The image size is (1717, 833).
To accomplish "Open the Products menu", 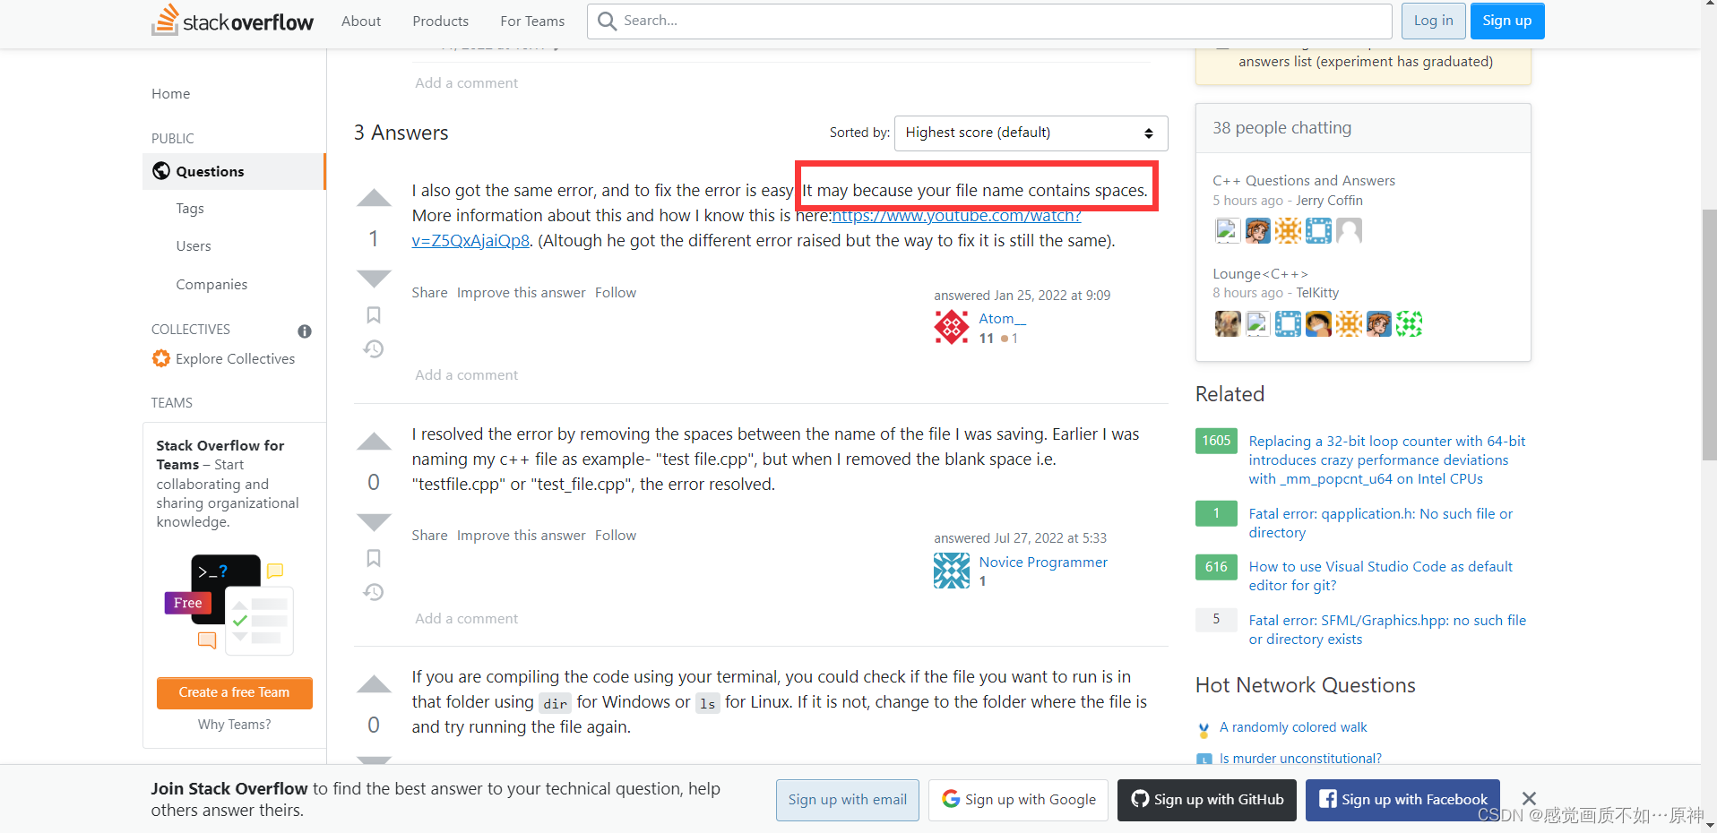I will (440, 21).
